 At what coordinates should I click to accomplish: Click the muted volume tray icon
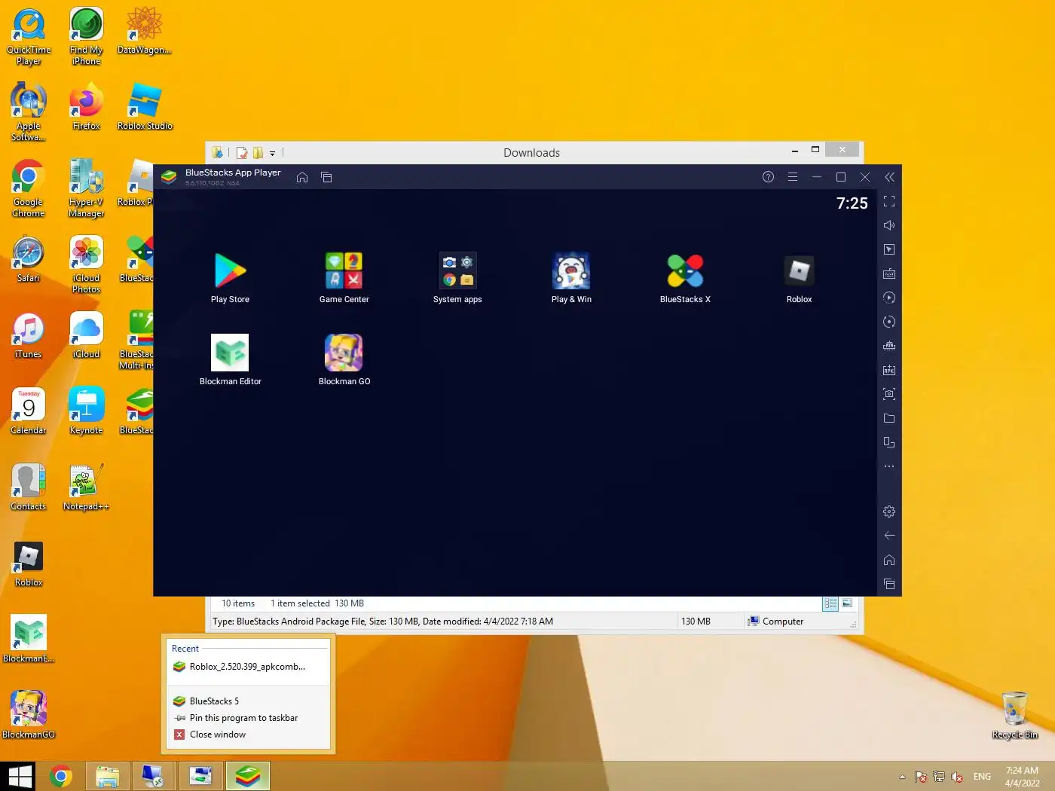coord(957,777)
